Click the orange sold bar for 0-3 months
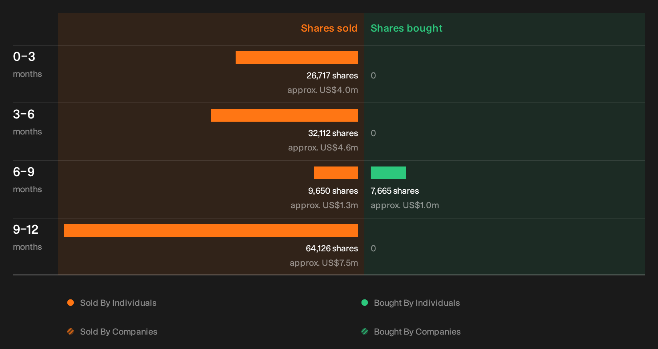This screenshot has width=658, height=349. (297, 58)
